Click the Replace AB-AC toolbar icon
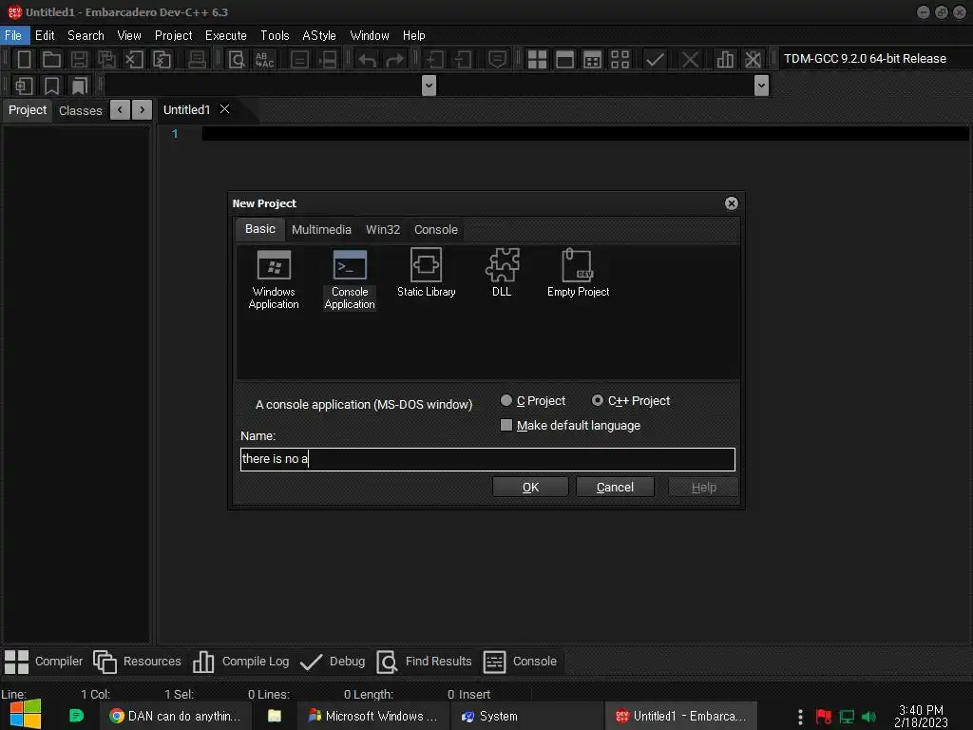973x730 pixels. [264, 60]
